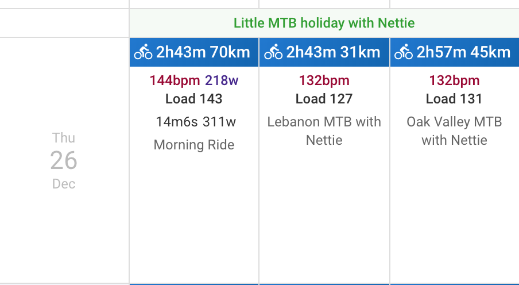
Task: Click the Load 131 label
Action: tap(454, 99)
